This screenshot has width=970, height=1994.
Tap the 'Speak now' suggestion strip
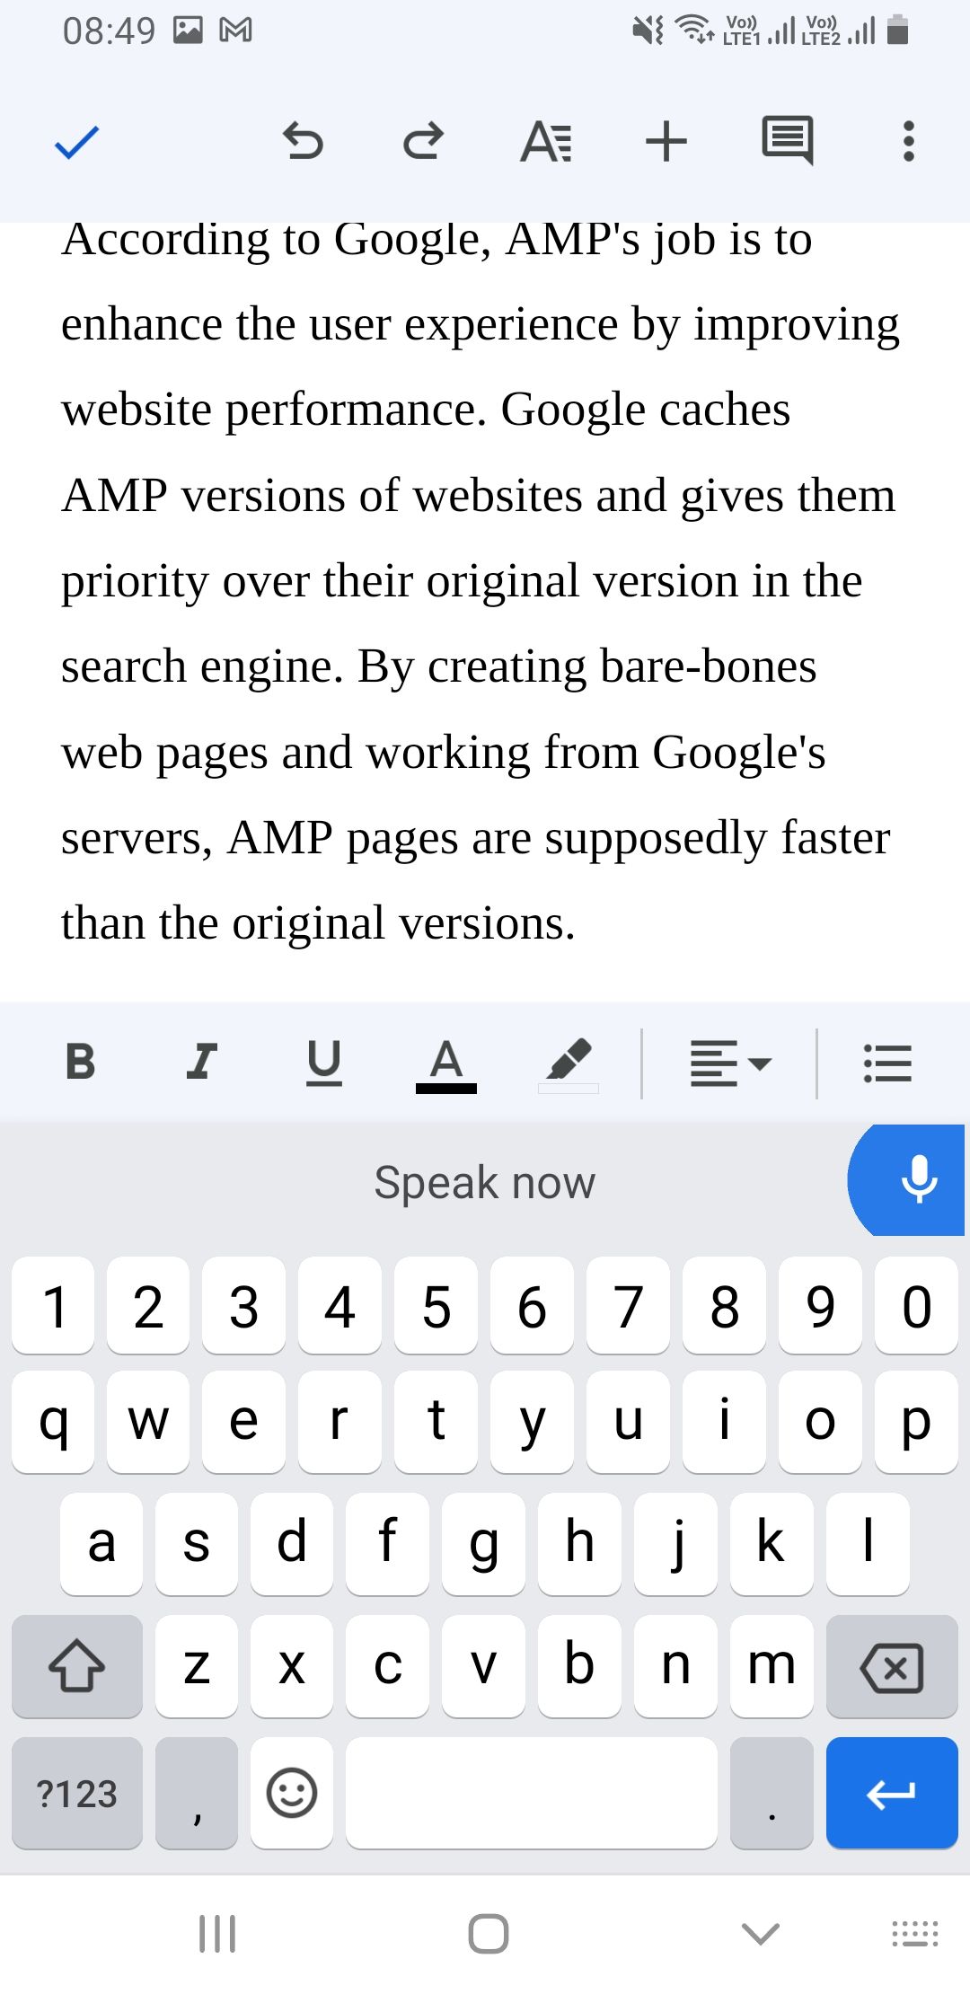tap(485, 1182)
